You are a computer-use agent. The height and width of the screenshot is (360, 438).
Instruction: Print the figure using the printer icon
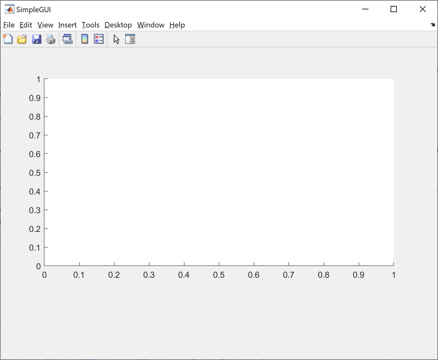pyautogui.click(x=51, y=39)
